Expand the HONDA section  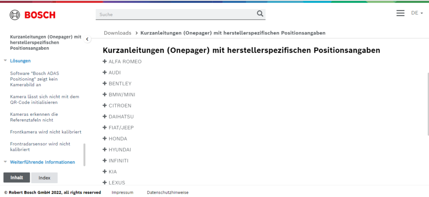pos(115,139)
